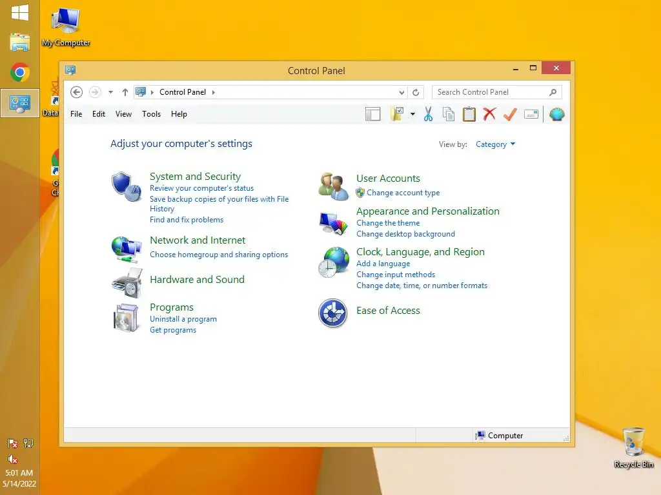
Task: Open File Explorer from the taskbar
Action: pos(20,43)
